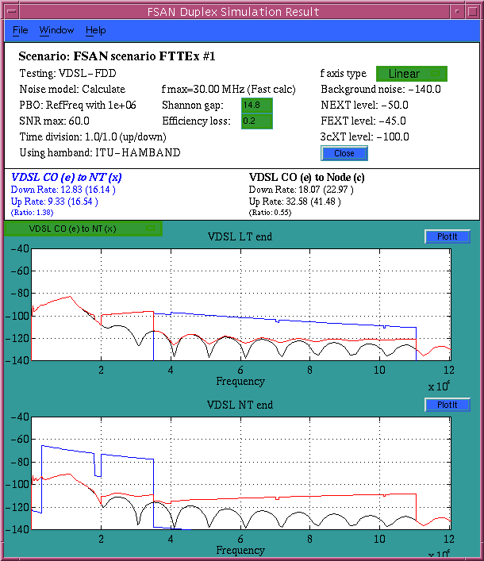Image resolution: width=484 pixels, height=561 pixels.
Task: Click the Time division: 1.0/1.0 (up/down) label
Action: click(93, 137)
